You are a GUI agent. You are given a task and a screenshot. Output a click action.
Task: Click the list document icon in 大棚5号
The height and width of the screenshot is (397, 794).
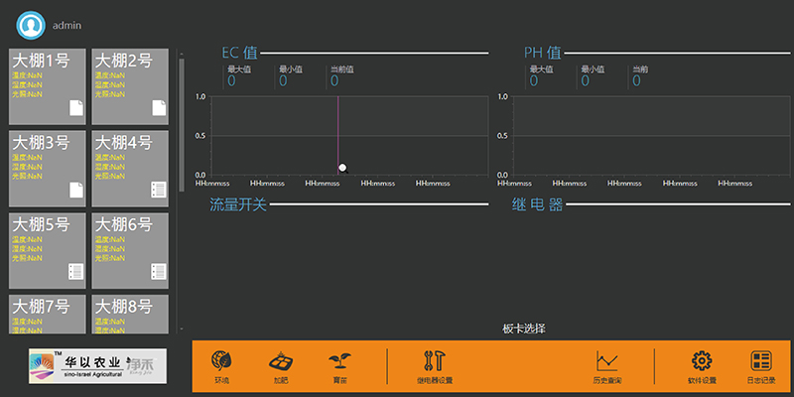tap(76, 272)
